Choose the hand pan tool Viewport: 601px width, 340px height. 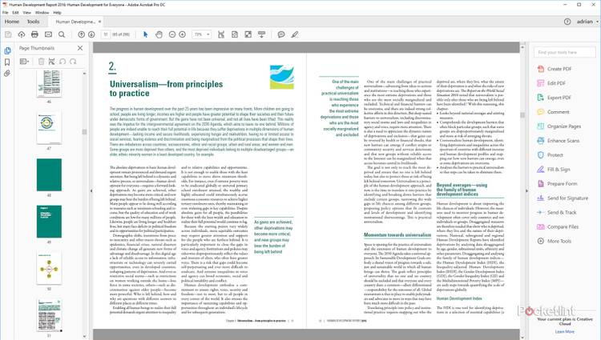(159, 34)
